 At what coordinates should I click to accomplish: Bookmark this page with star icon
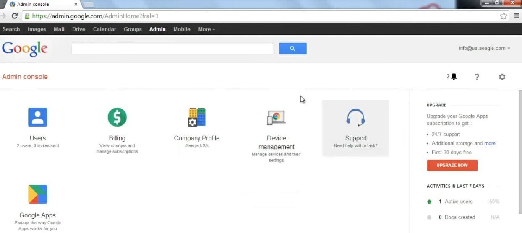tap(504, 16)
